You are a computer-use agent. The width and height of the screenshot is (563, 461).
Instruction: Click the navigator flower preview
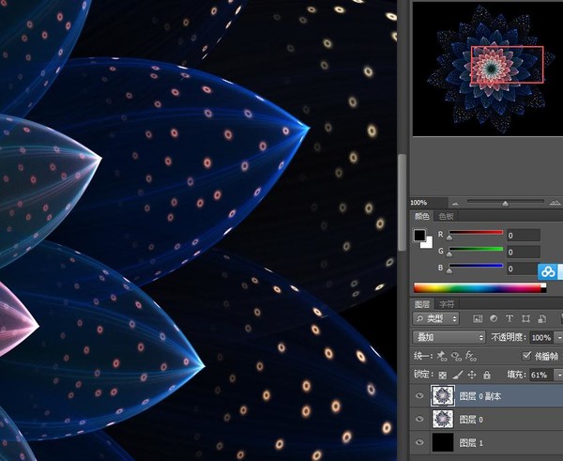pyautogui.click(x=488, y=69)
